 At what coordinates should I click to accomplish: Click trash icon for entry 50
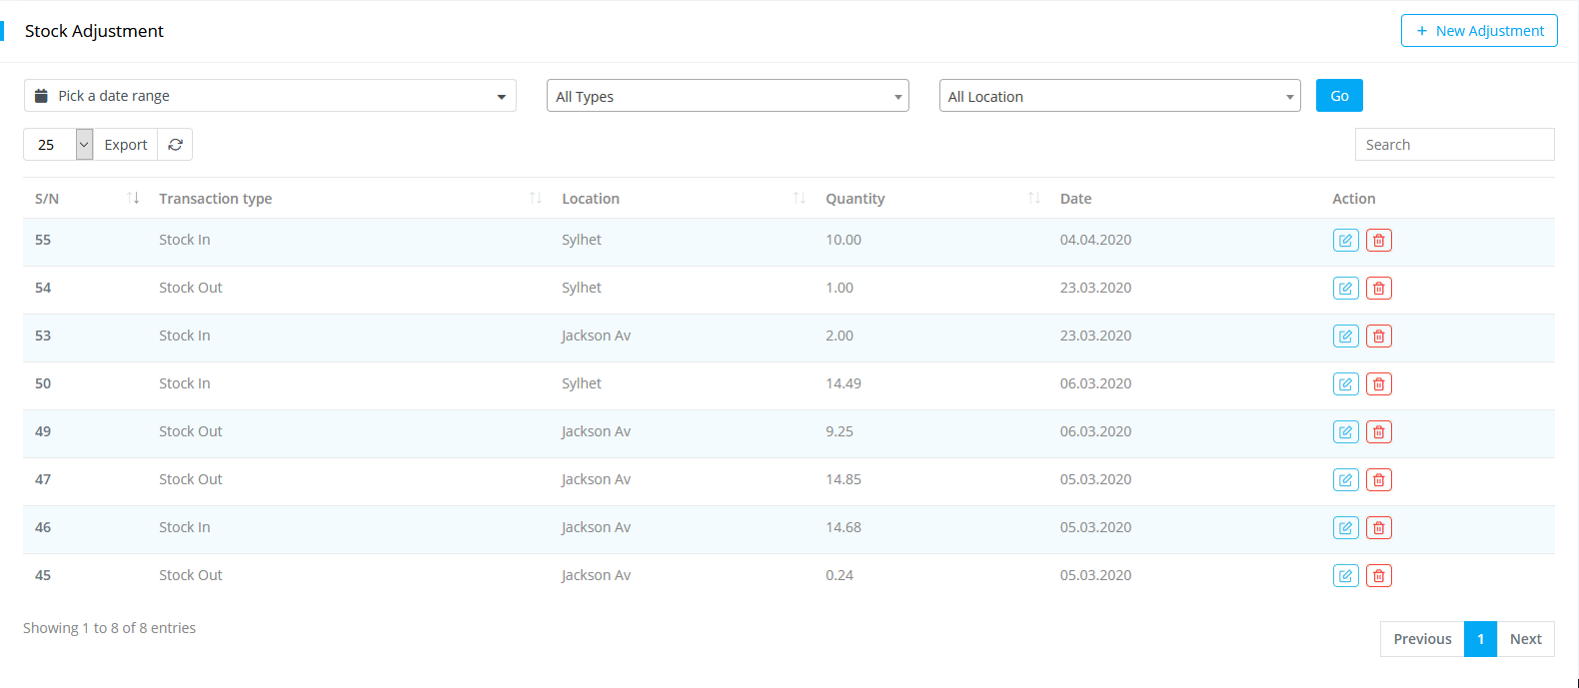(x=1378, y=384)
